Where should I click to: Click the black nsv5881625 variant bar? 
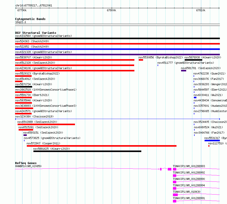pos(87,152)
